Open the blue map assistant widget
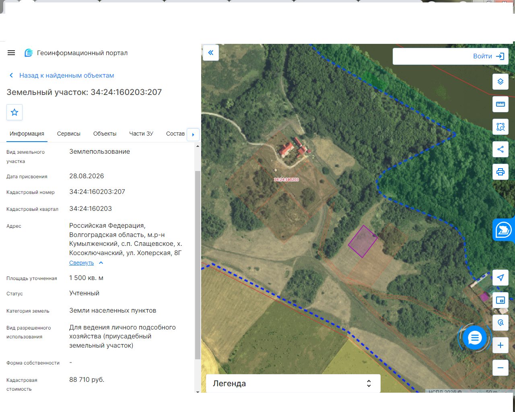The width and height of the screenshot is (515, 412). [503, 230]
